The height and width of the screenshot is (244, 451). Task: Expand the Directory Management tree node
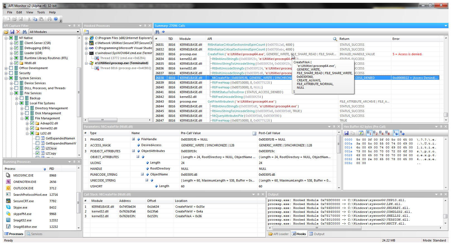22,108
